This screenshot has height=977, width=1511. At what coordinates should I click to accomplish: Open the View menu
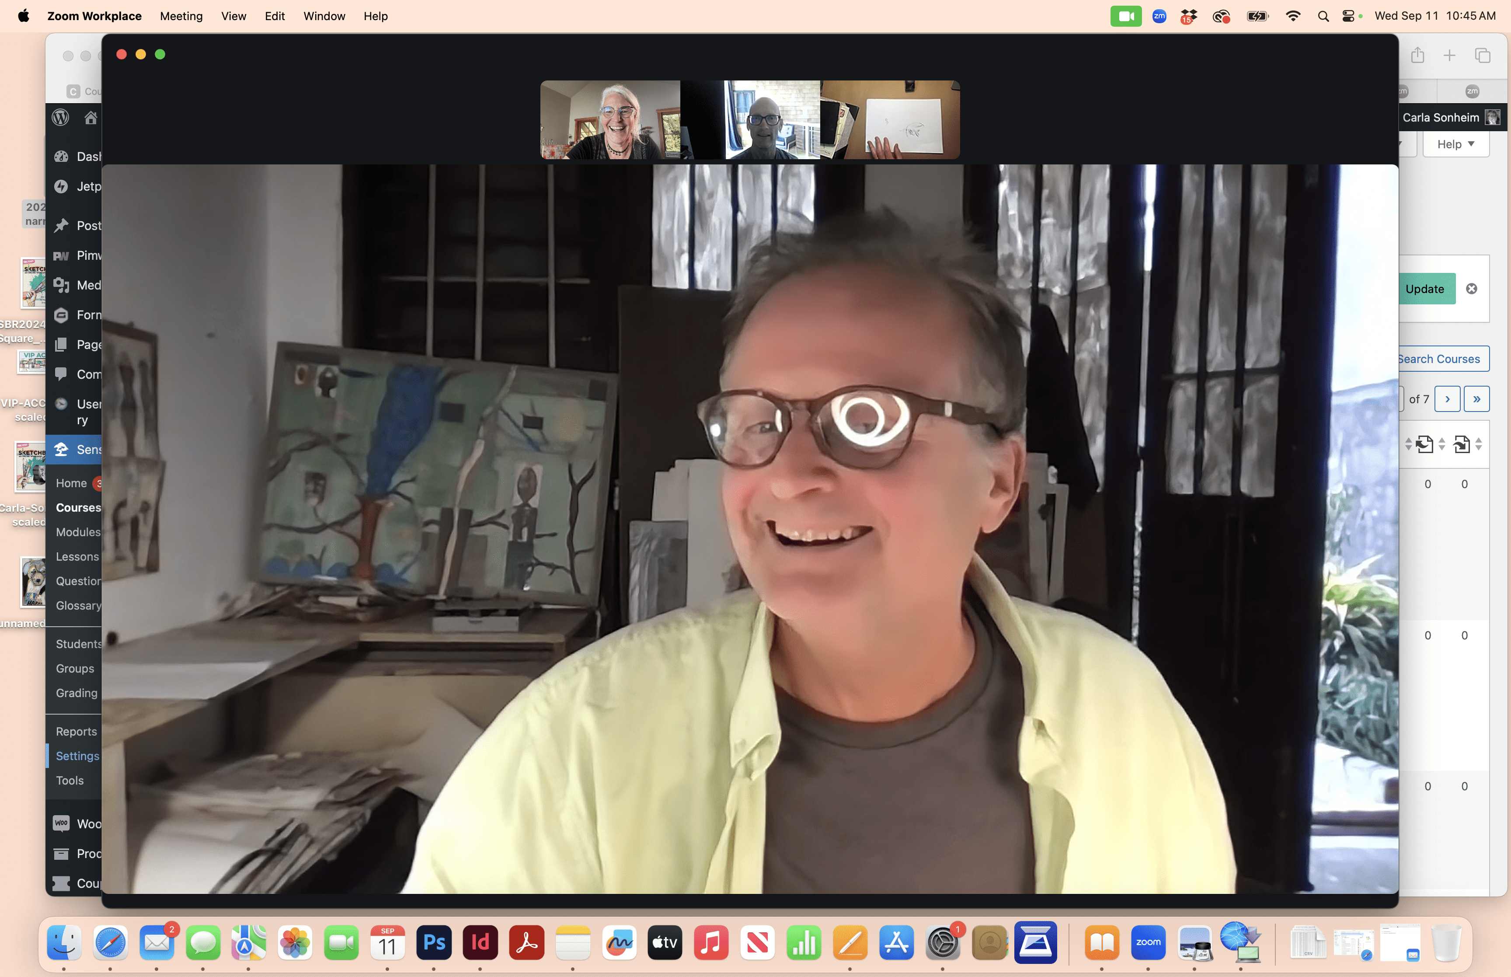(233, 17)
